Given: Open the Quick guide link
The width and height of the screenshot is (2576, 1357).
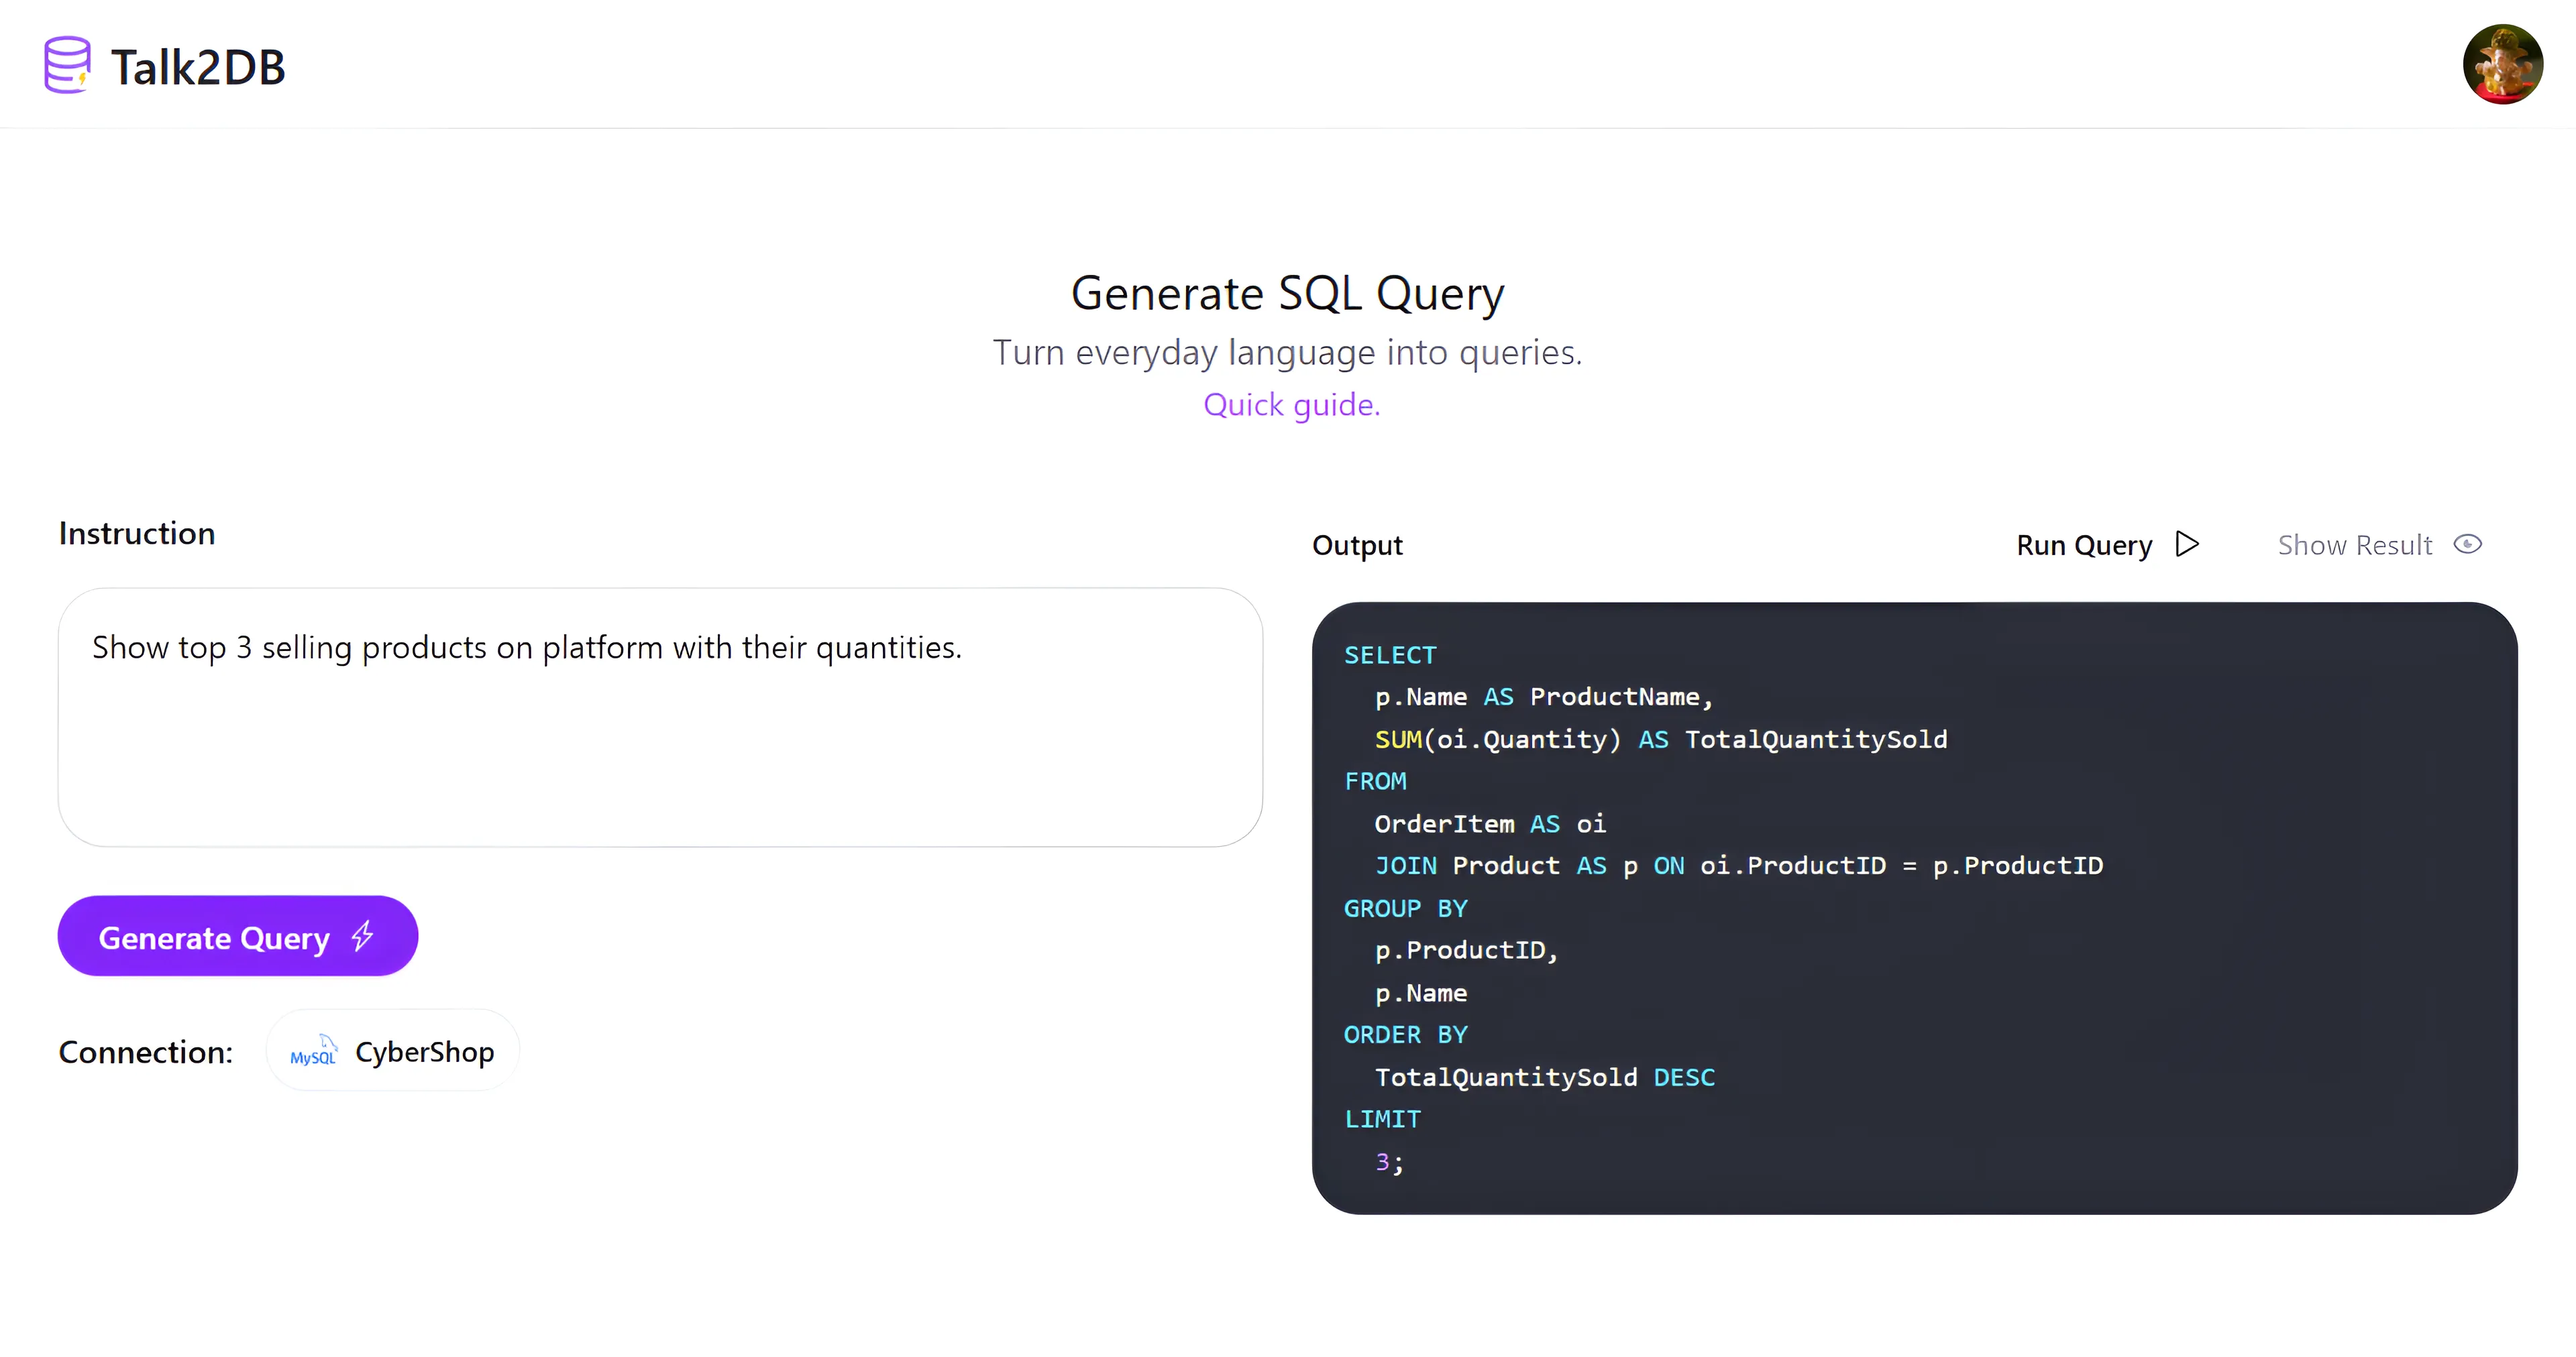Looking at the screenshot, I should pyautogui.click(x=1291, y=405).
